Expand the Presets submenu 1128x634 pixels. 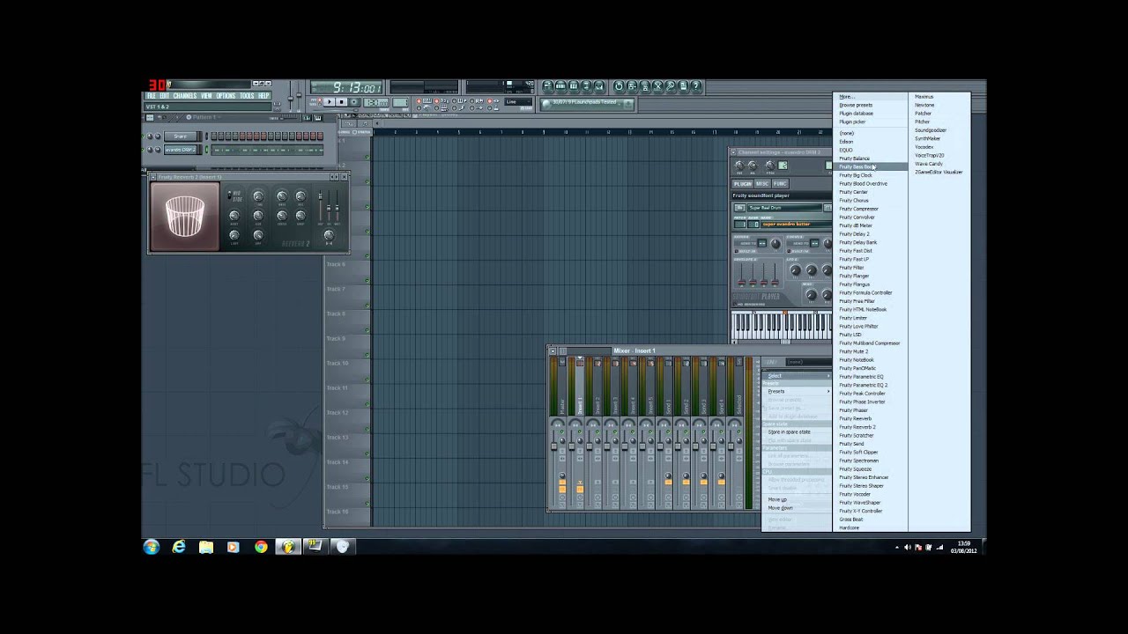click(797, 391)
